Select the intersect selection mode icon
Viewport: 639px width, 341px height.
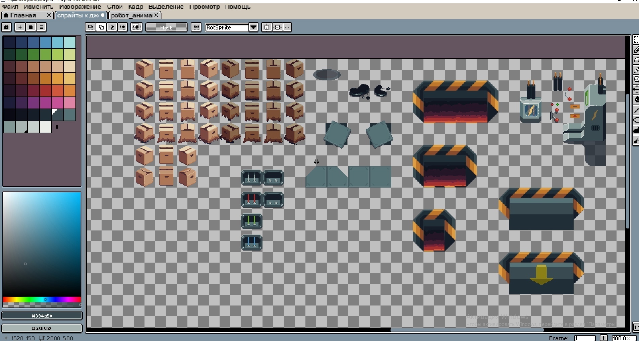tap(123, 27)
